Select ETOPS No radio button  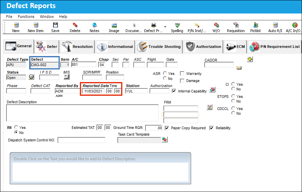coord(233,101)
